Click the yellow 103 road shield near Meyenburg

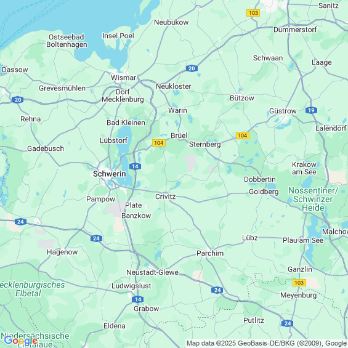tap(299, 283)
